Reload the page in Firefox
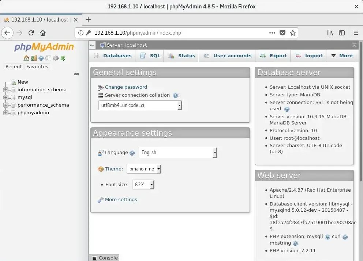 (31, 33)
